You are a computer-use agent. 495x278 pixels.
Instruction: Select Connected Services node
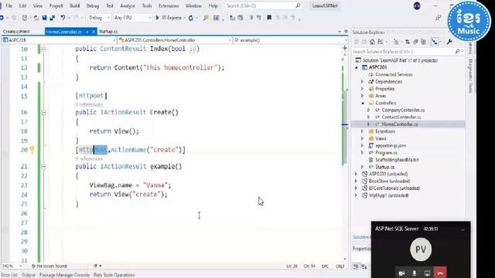point(394,75)
